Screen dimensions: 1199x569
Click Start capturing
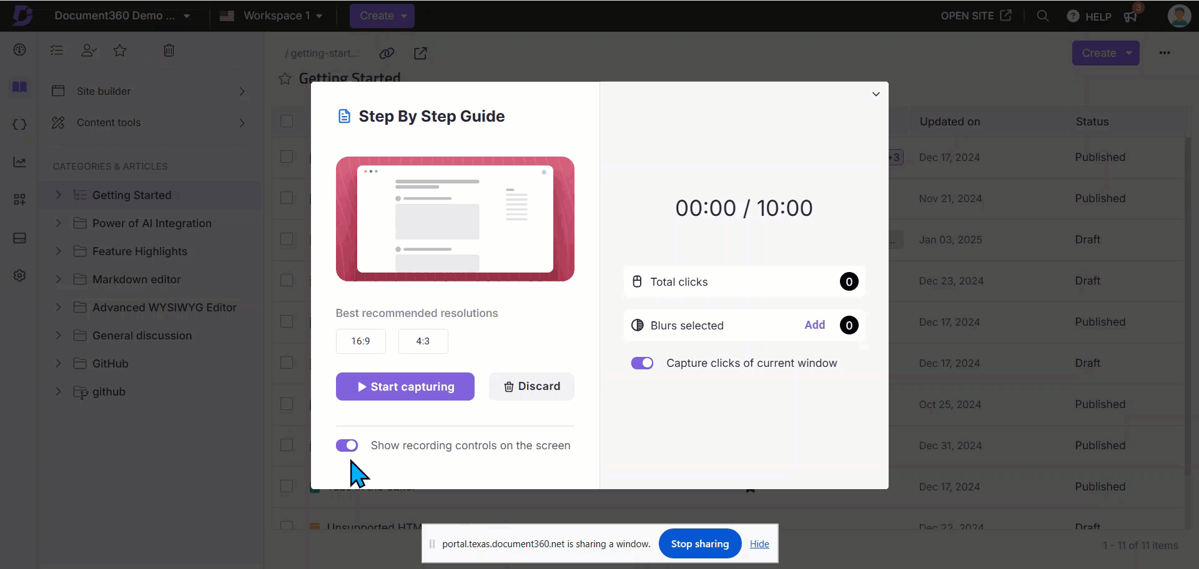coord(405,387)
